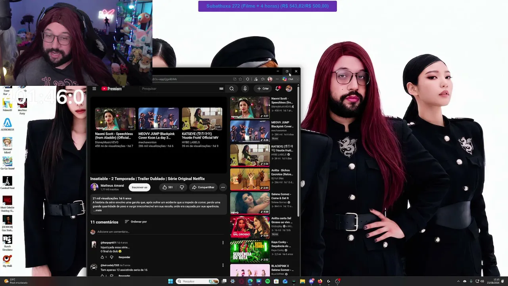Viewport: 508px width, 286px height.
Task: Switch to Microsoft Edge in the taskbar
Action: (x=250, y=281)
